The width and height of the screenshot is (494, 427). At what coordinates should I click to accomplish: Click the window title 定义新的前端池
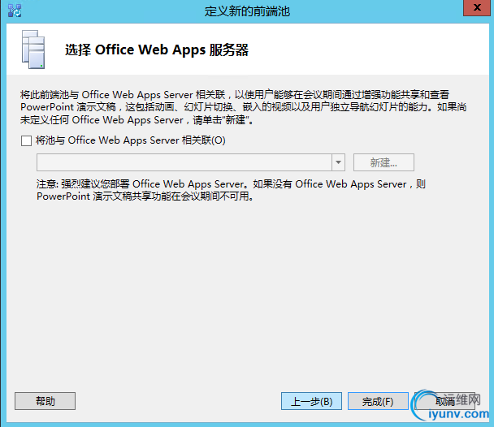click(247, 11)
